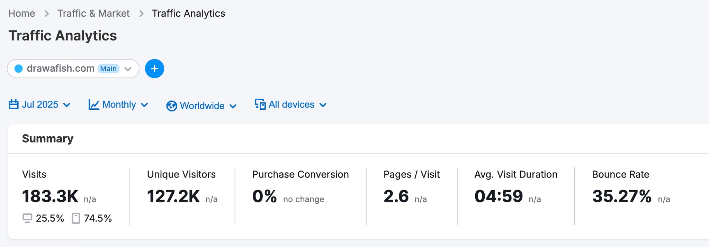The image size is (709, 247).
Task: Click the globe icon next to Worldwide
Action: pyautogui.click(x=171, y=106)
